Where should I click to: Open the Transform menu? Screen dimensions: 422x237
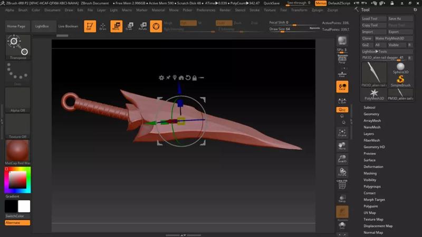pyautogui.click(x=299, y=10)
